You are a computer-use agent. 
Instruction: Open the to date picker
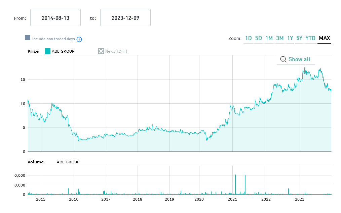[125, 18]
